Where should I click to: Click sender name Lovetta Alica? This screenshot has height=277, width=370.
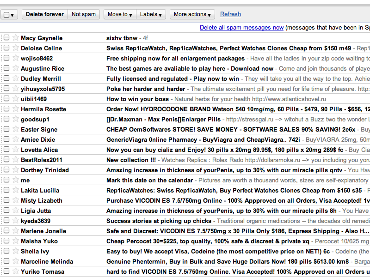(x=39, y=150)
